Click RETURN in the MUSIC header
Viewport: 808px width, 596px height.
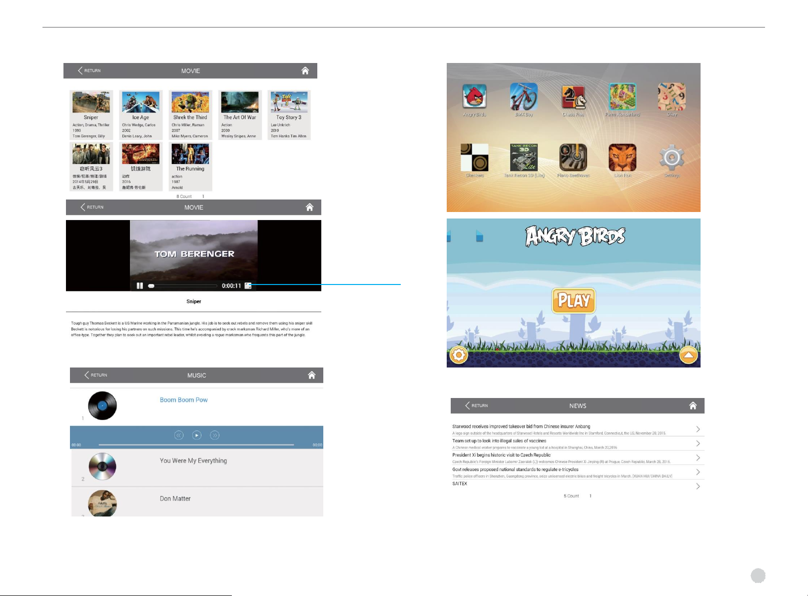pos(96,375)
